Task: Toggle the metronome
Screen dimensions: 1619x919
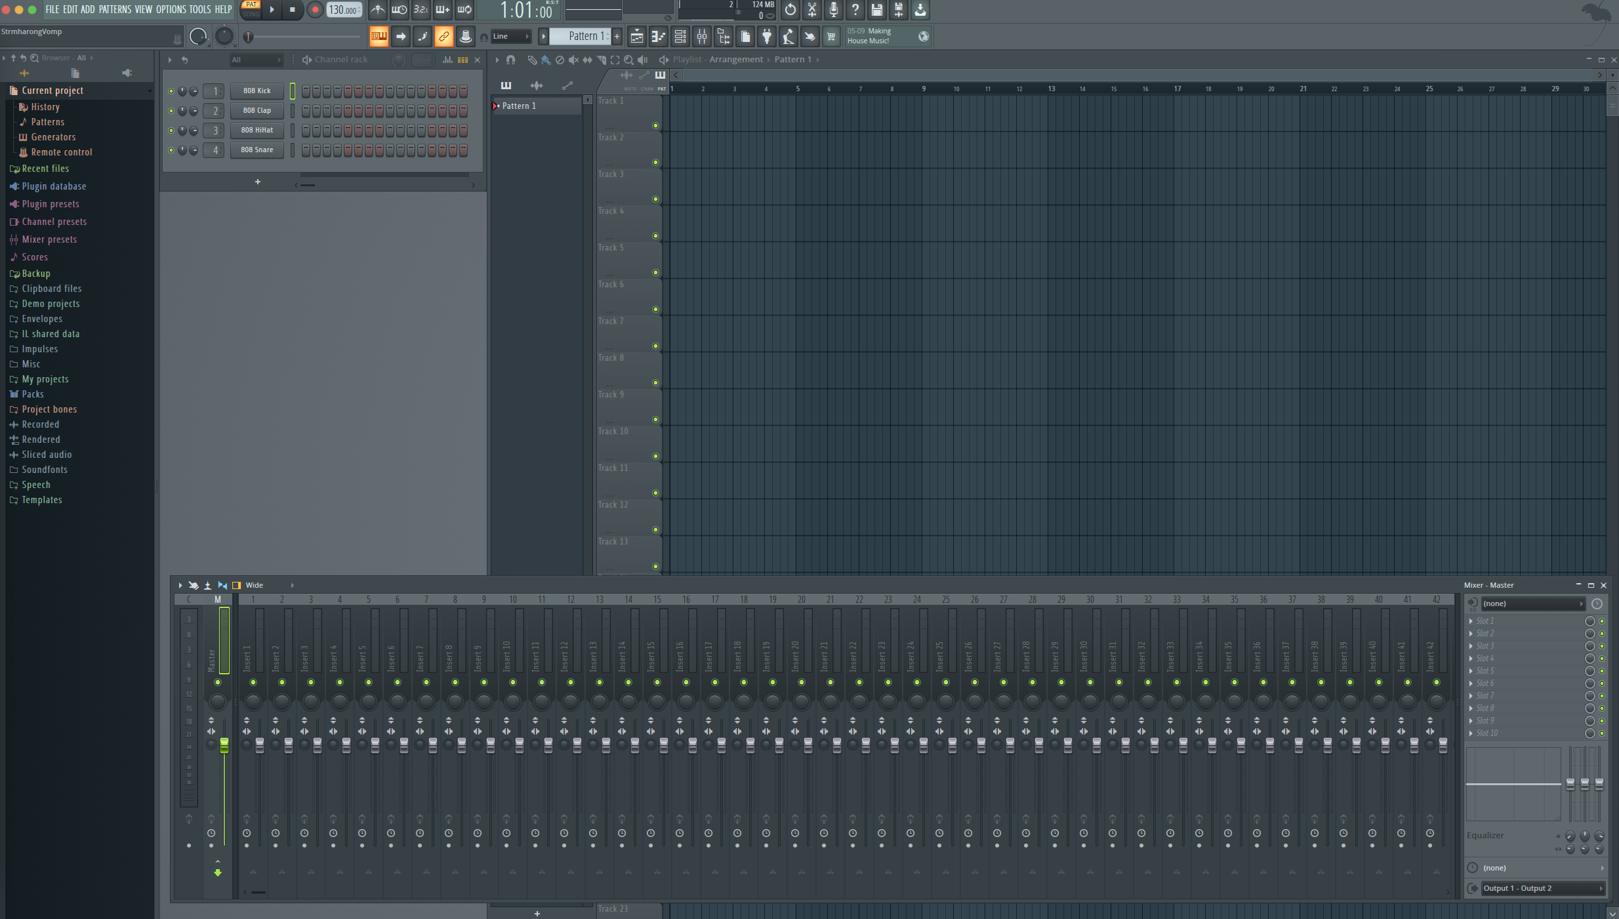Action: 379,10
